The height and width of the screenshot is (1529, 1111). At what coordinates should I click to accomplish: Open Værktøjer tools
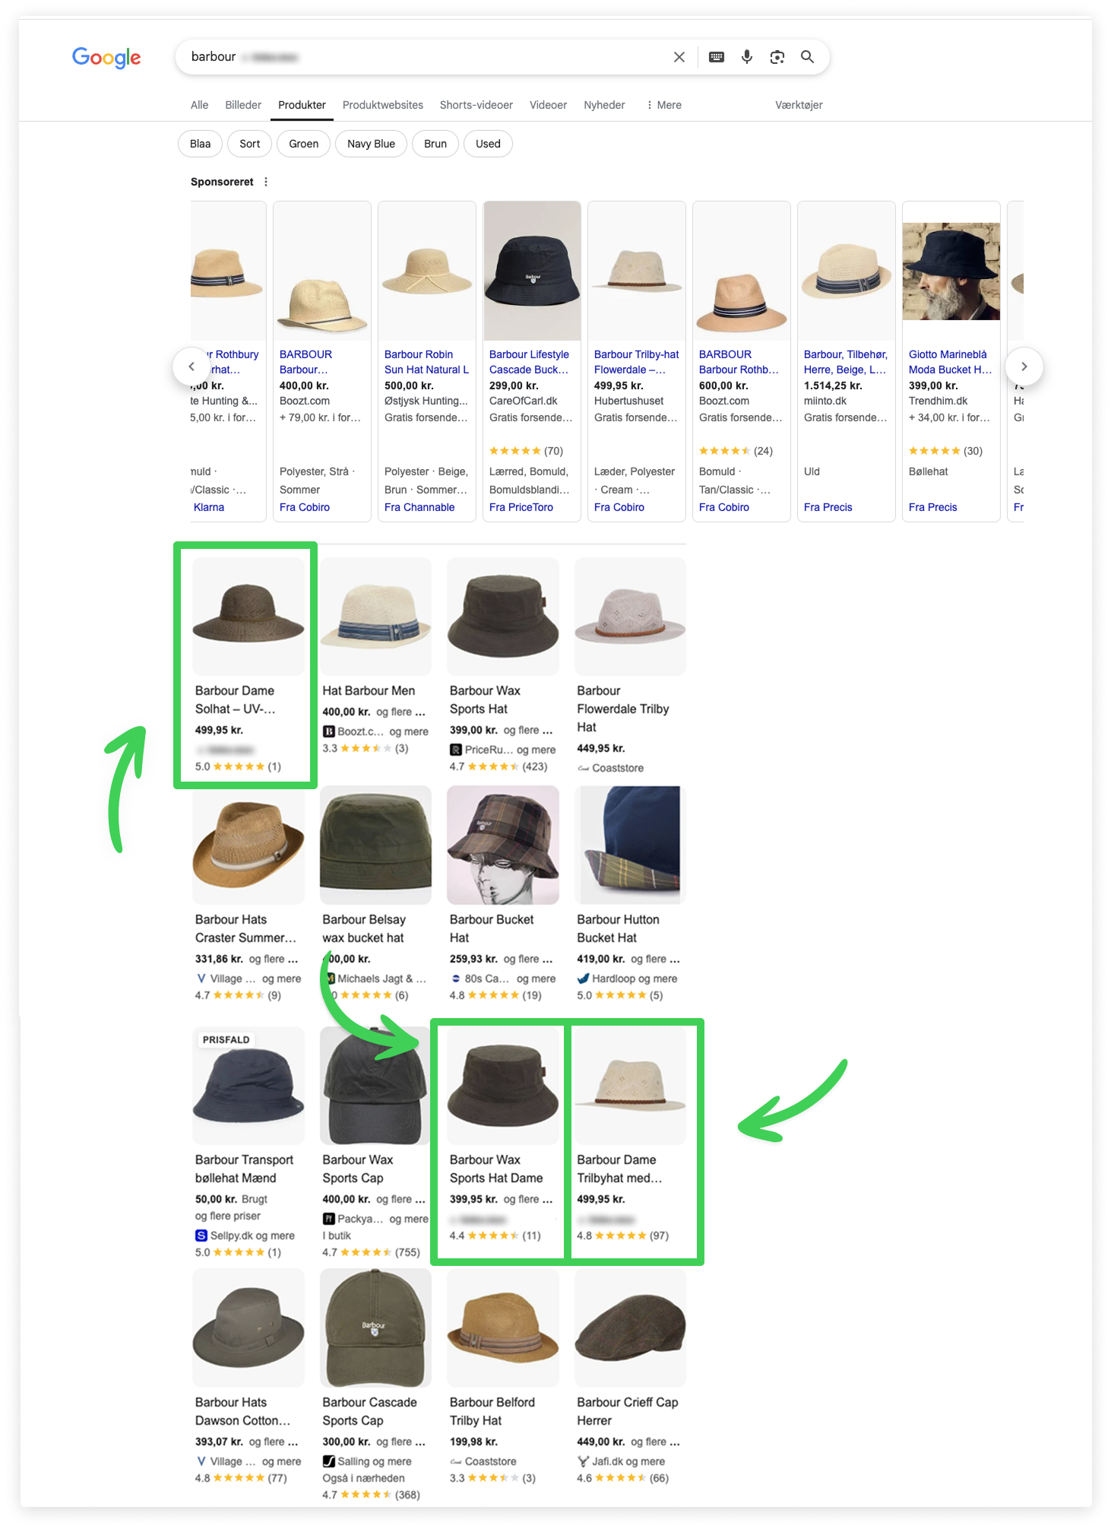(799, 105)
